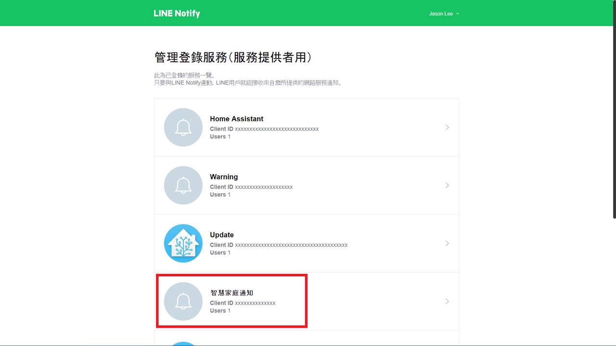Screen dimensions: 616x346
Task: Click the 智慧家庭通知 bell icon
Action: pyautogui.click(x=183, y=301)
